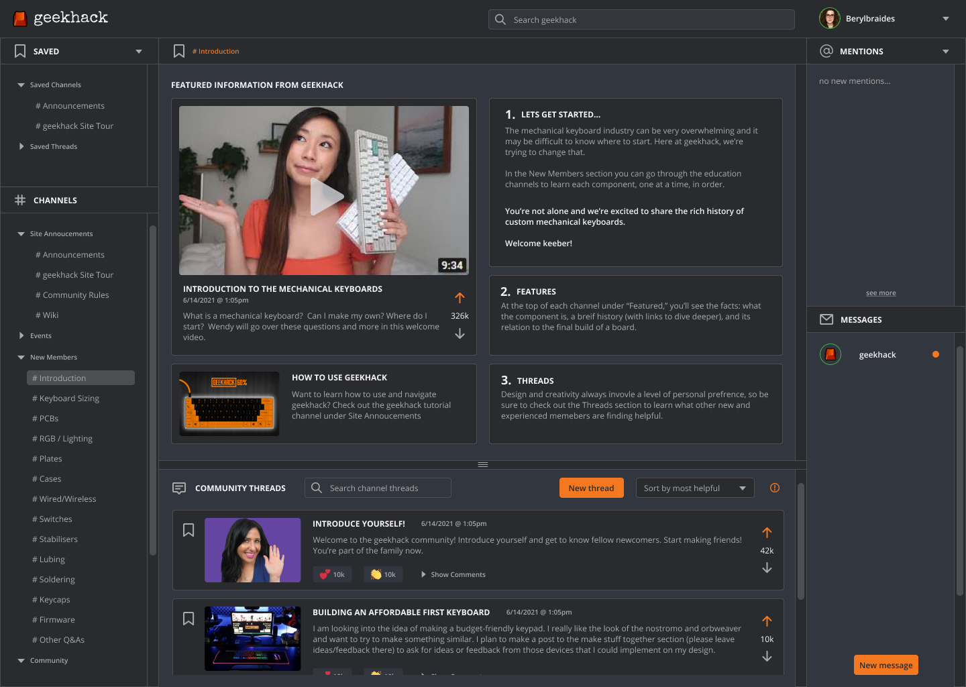
Task: Downvote the Building an Affordable First Keyboard thread
Action: 767,657
